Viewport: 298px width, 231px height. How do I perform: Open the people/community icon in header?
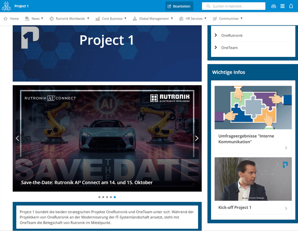coord(273,6)
